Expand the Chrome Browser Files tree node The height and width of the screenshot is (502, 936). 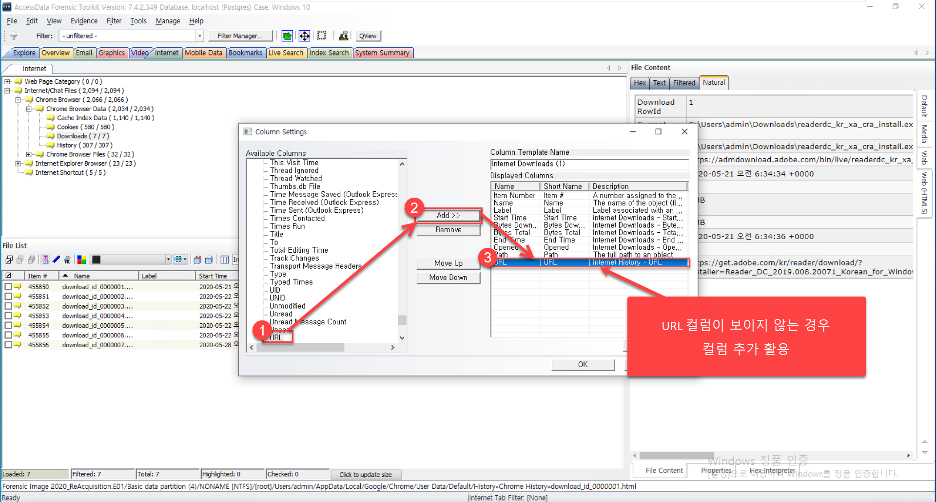pos(29,154)
